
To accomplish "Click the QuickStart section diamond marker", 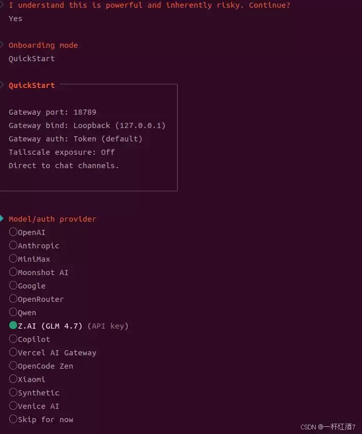I will [2, 85].
